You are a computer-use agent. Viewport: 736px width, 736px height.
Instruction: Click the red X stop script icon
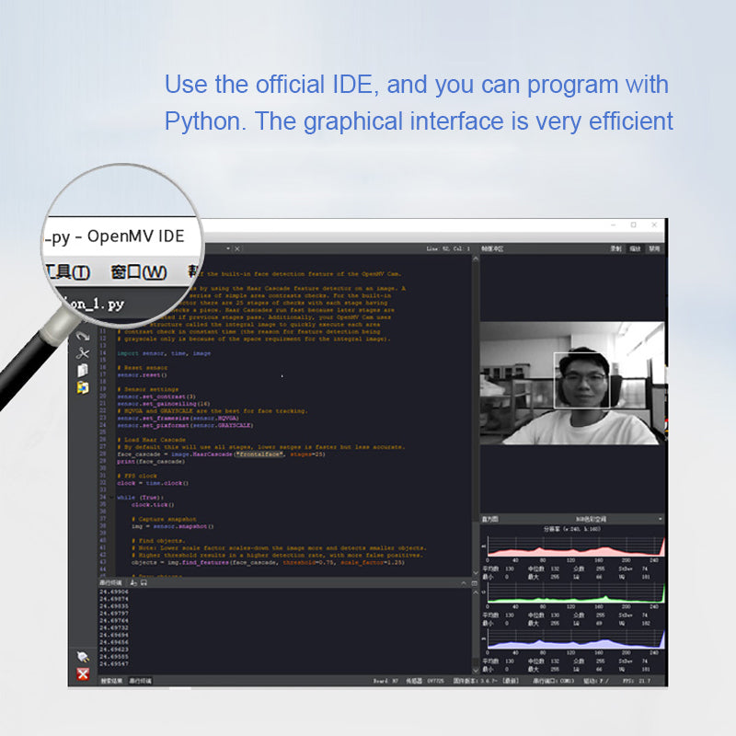[82, 674]
